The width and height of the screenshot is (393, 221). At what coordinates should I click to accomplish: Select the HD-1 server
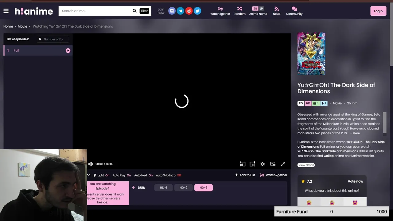(163, 188)
